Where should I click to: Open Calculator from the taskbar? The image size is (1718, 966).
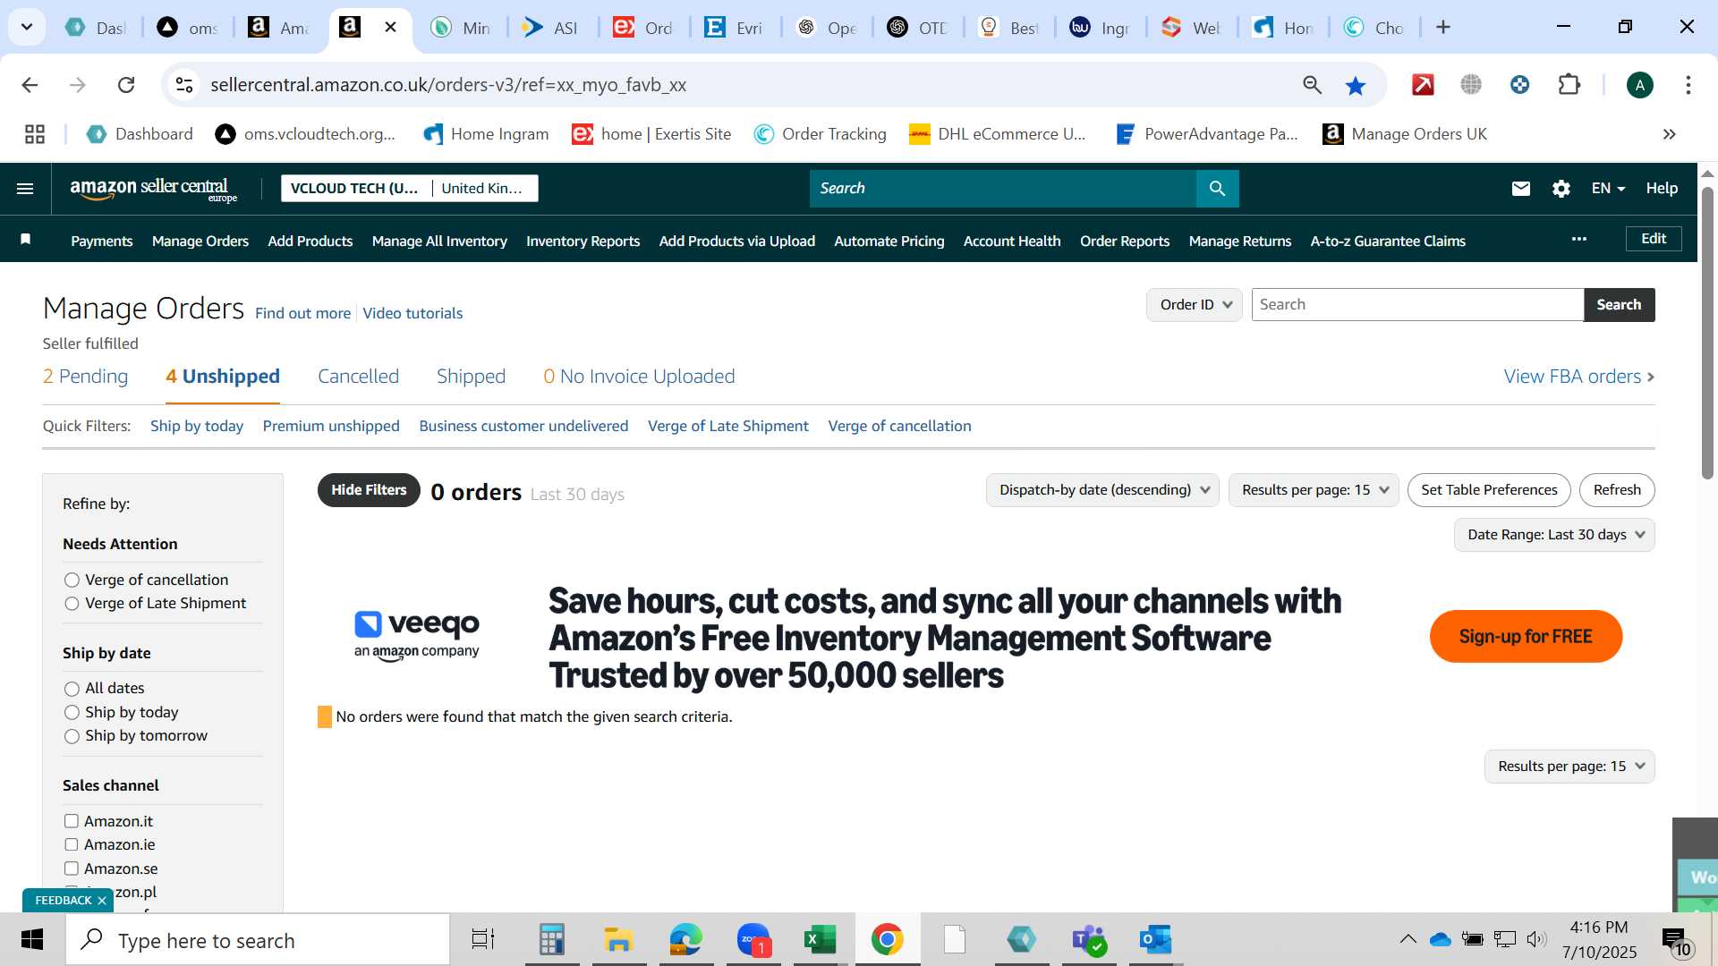pos(551,939)
